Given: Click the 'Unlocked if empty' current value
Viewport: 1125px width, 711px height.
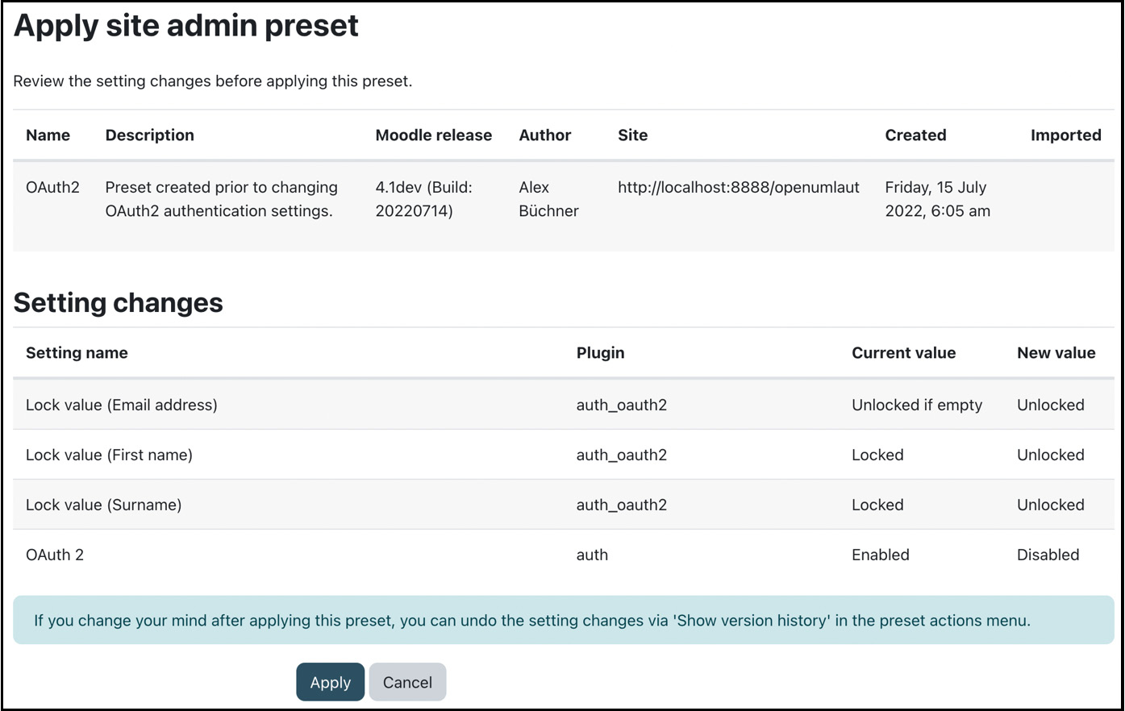Looking at the screenshot, I should click(917, 405).
